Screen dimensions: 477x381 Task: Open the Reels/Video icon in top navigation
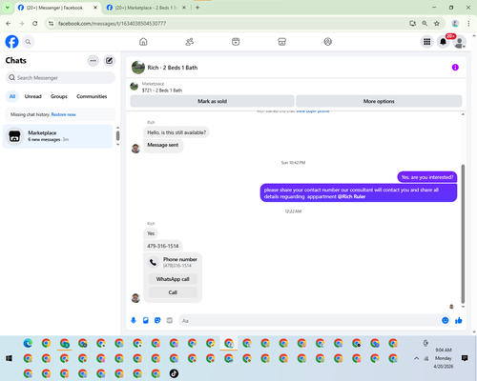click(x=236, y=42)
